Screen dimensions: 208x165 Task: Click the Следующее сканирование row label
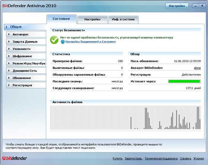pos(74,88)
